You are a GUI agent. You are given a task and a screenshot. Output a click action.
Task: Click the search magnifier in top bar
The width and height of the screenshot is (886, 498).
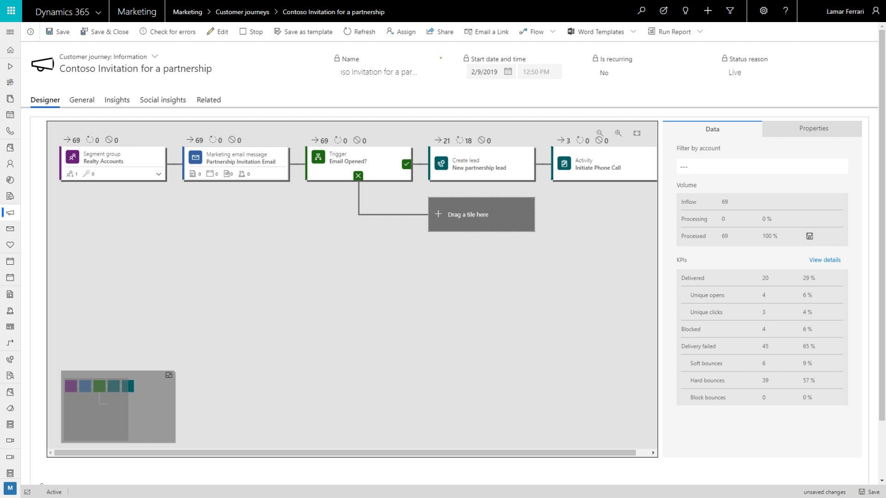[642, 11]
